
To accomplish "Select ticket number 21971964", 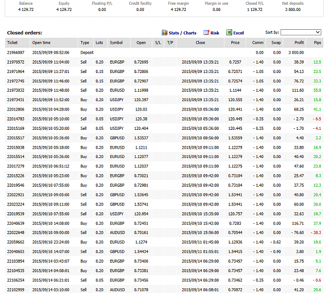I will (16, 71).
